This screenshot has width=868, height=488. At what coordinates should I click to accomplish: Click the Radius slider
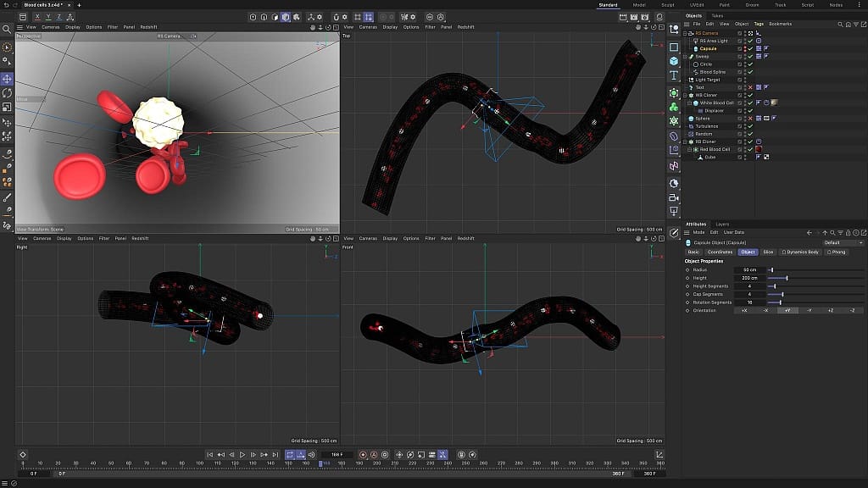[815, 270]
